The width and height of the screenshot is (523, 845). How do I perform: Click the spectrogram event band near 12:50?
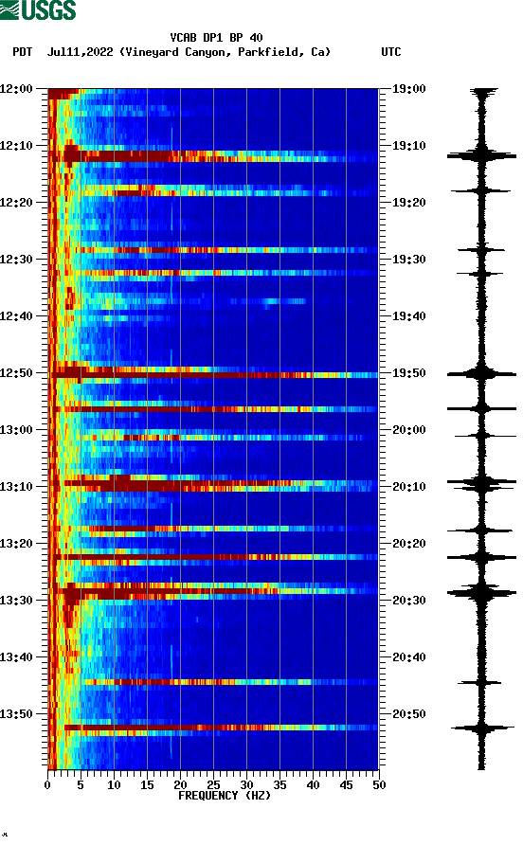213,372
